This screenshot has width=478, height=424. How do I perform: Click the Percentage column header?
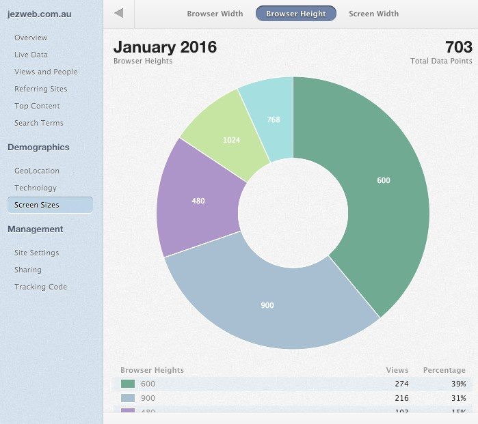point(444,371)
